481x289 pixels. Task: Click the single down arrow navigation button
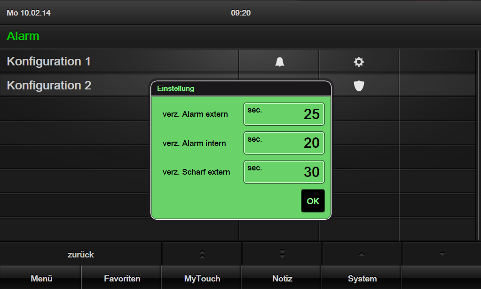[442, 254]
